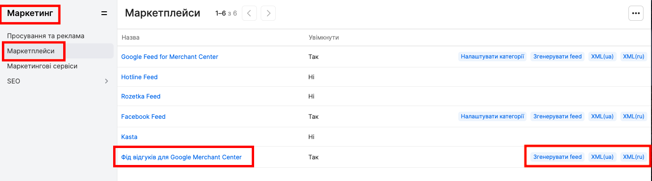The height and width of the screenshot is (181, 652).
Task: Collapse sidebar with the hamburger icon
Action: click(x=104, y=14)
